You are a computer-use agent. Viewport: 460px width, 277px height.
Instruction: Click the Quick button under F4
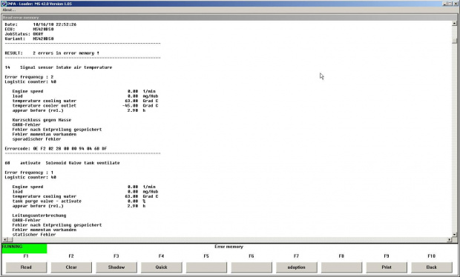click(161, 267)
